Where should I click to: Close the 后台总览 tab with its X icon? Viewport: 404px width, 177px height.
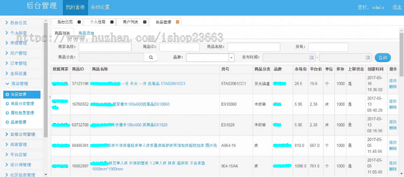[79, 22]
